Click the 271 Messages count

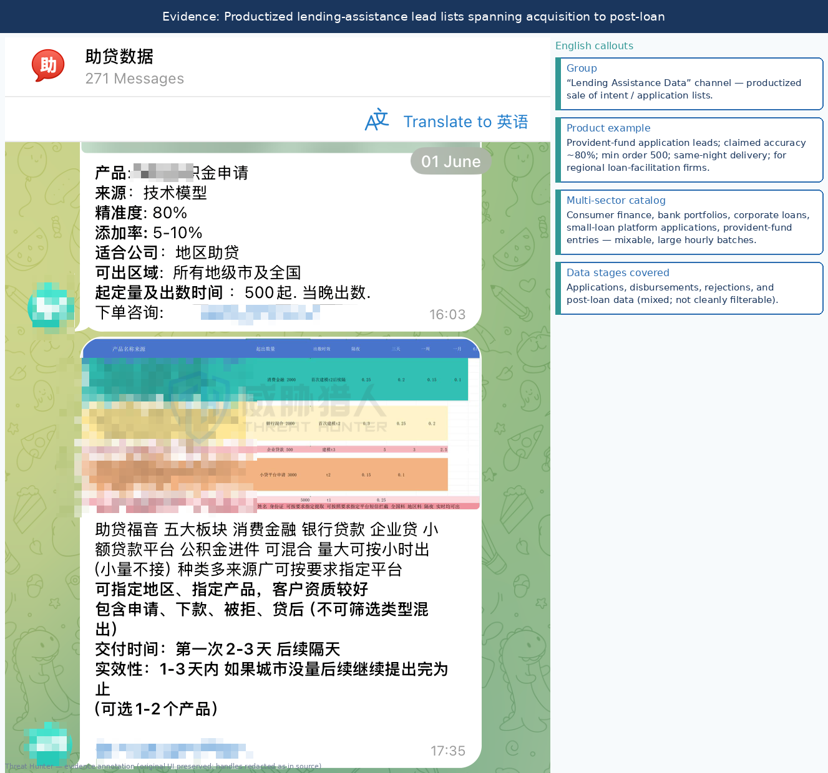(135, 79)
